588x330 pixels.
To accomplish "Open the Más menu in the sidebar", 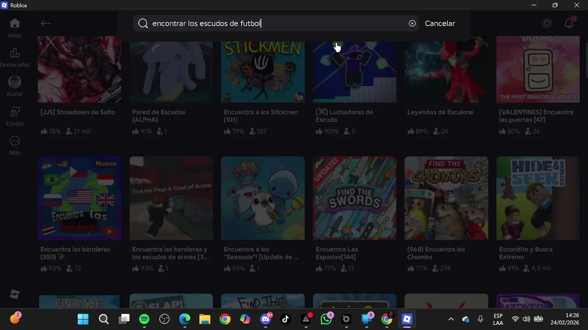I will (15, 145).
